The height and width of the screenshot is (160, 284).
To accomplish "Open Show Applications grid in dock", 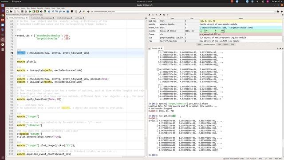I will [x=3, y=158].
